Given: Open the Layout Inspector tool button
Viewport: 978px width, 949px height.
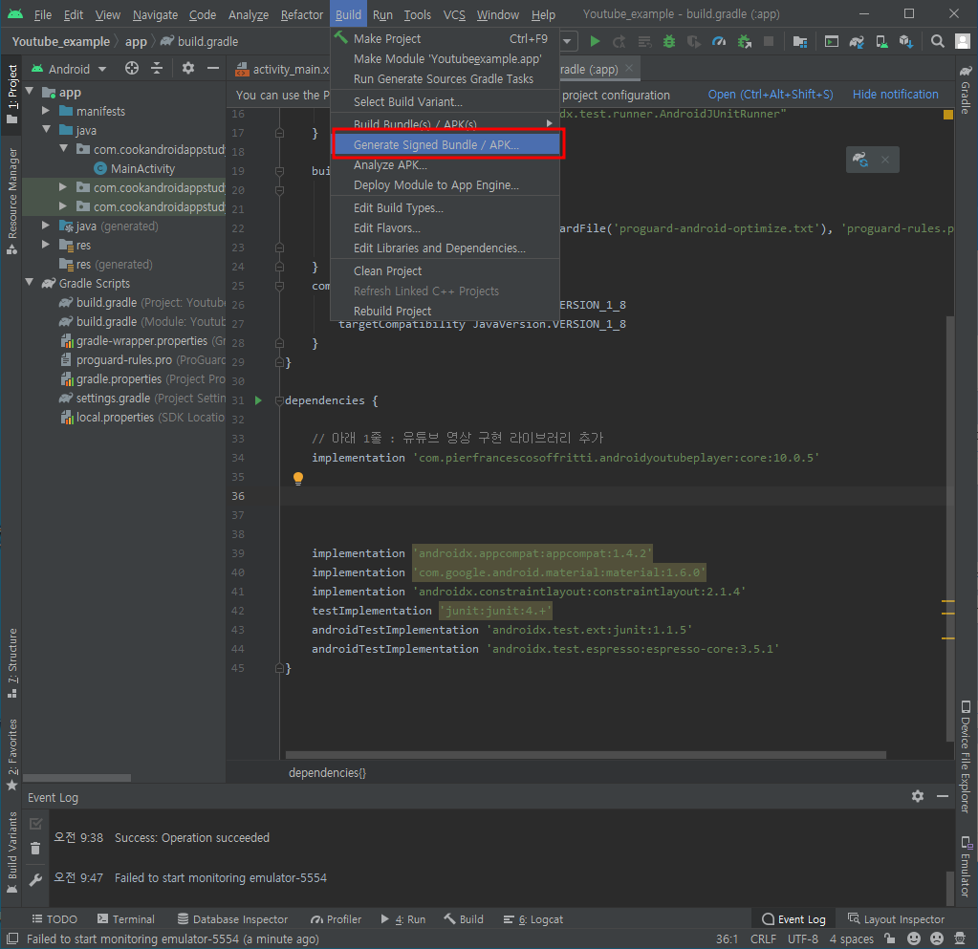Looking at the screenshot, I should pyautogui.click(x=897, y=919).
